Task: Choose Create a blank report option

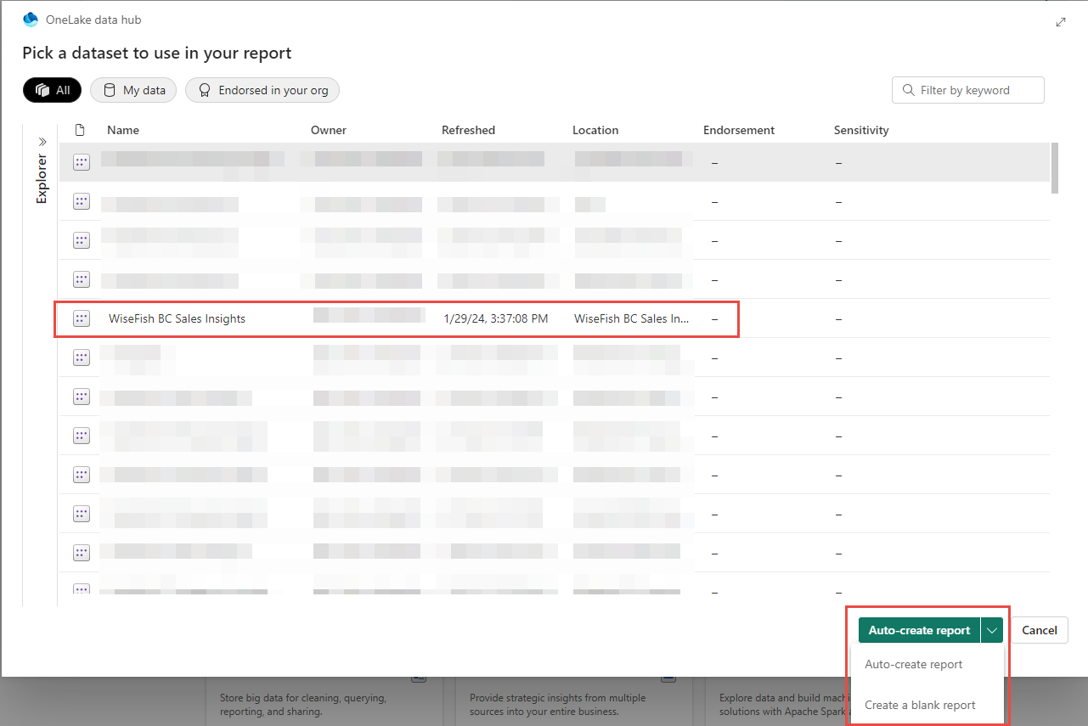Action: click(920, 705)
